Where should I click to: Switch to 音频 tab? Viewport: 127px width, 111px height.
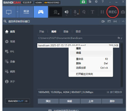78,32
